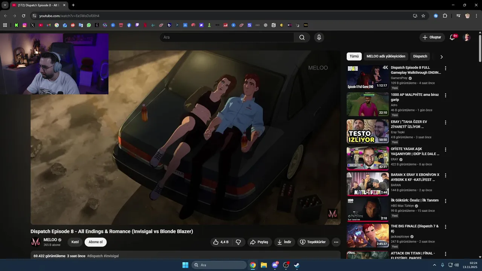Click the Paylaş share button
The image size is (482, 271).
click(259, 242)
